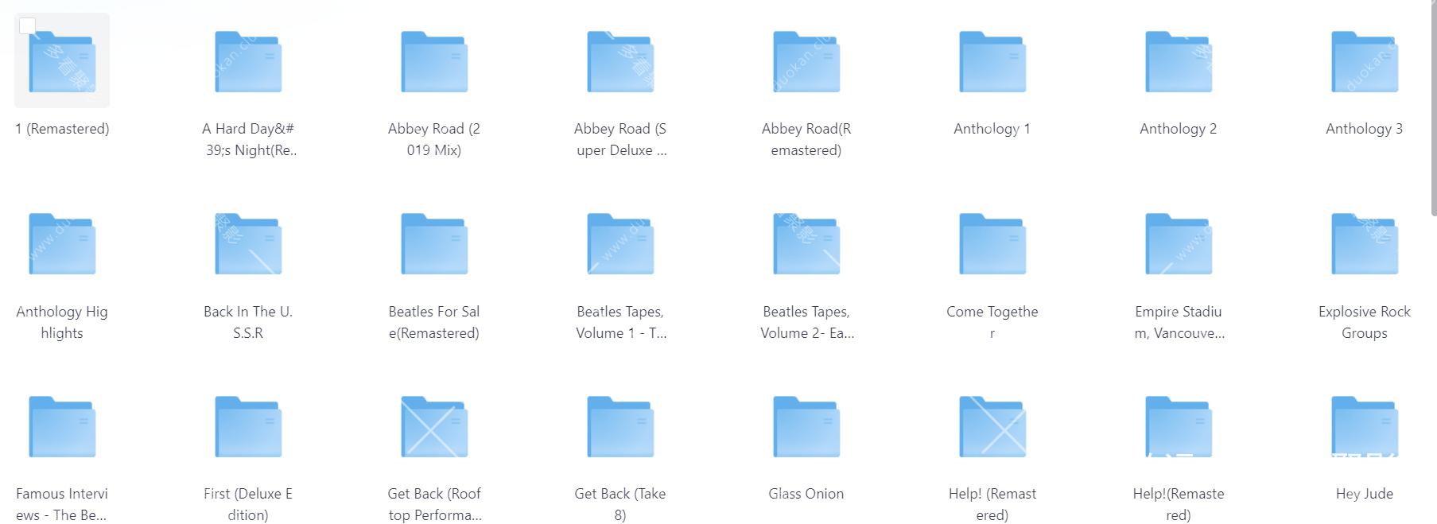
Task: Open the Hey Jude folder icon
Action: (1365, 426)
